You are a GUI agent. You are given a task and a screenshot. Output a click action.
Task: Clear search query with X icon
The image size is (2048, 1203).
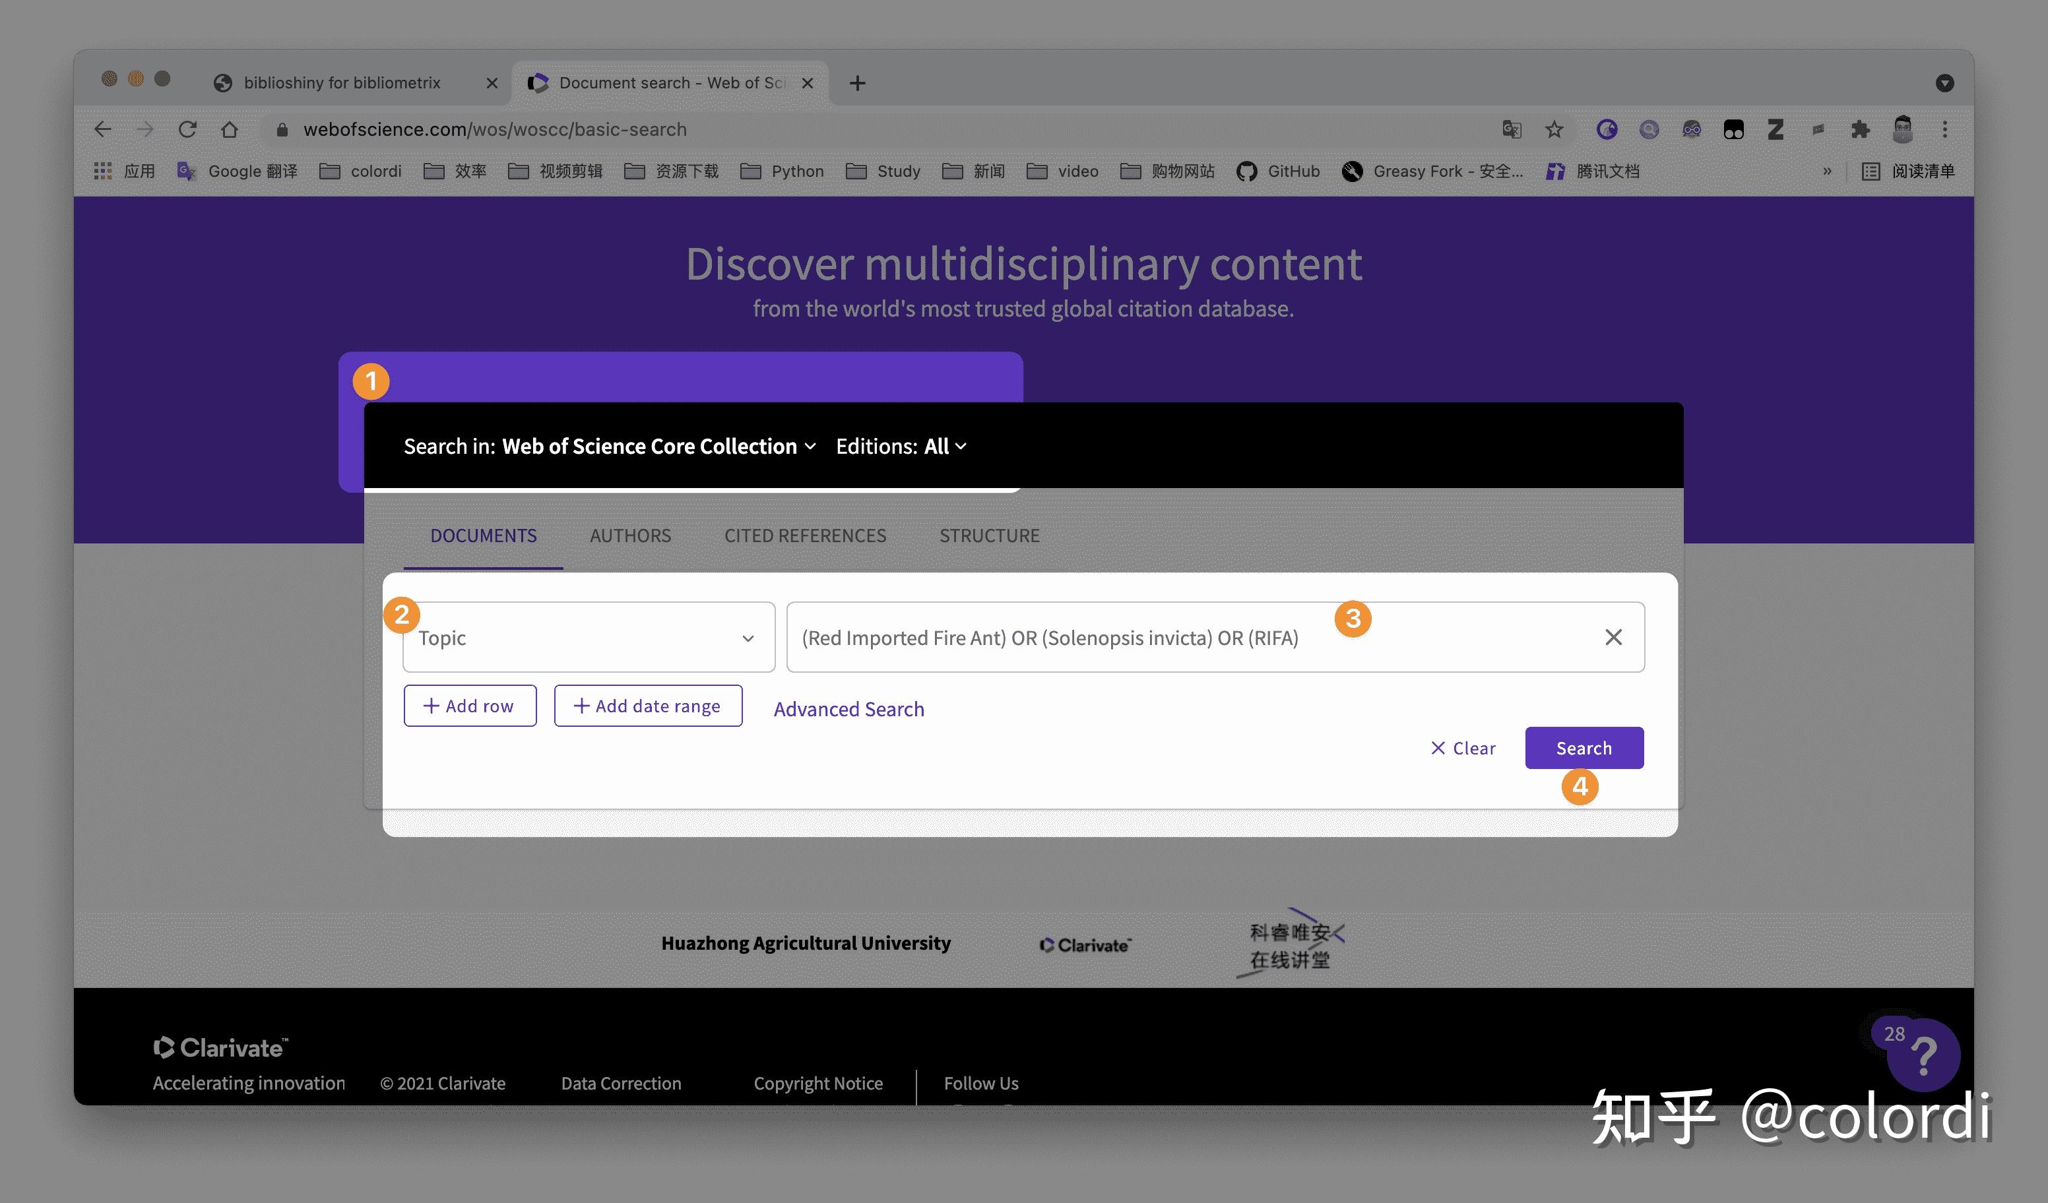click(1613, 638)
